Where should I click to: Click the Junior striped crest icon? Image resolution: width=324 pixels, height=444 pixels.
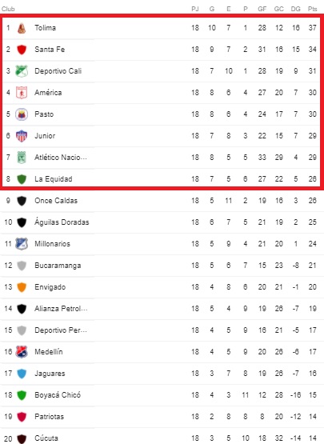(22, 136)
